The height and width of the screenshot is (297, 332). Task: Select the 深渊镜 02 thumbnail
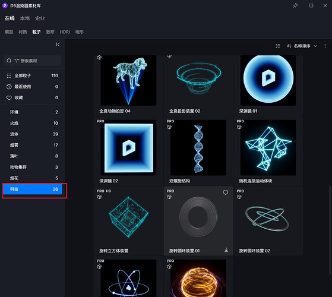tap(128, 148)
